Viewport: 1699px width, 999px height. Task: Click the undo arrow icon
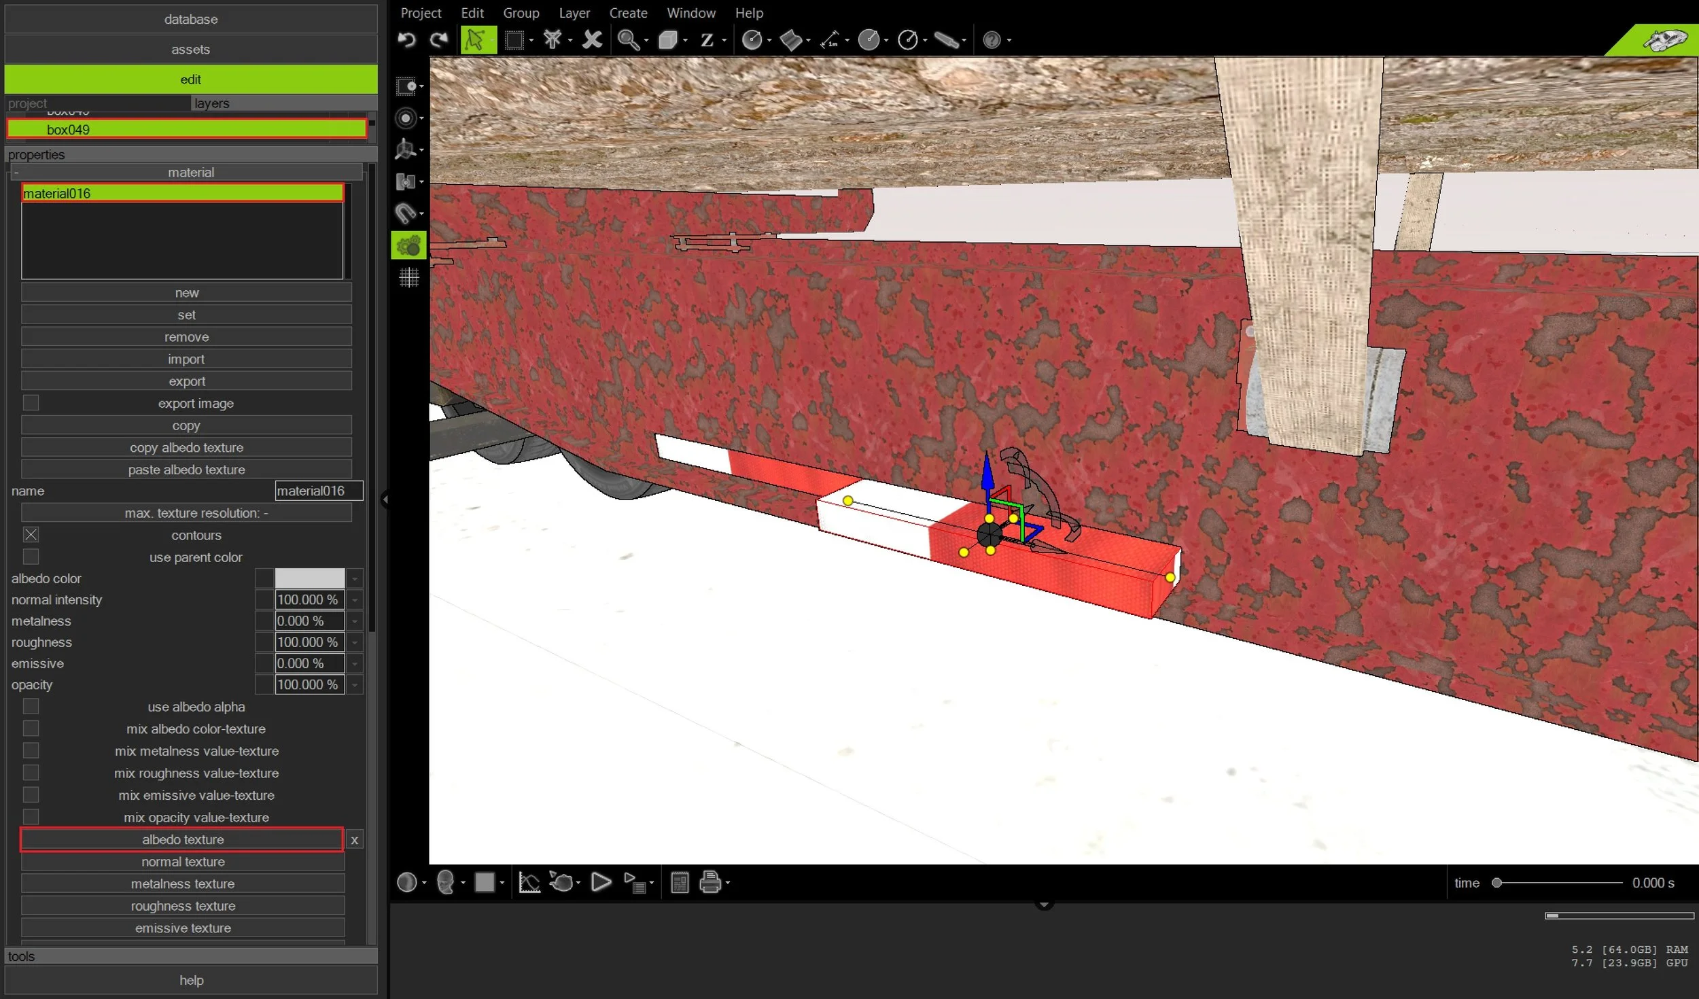point(406,40)
